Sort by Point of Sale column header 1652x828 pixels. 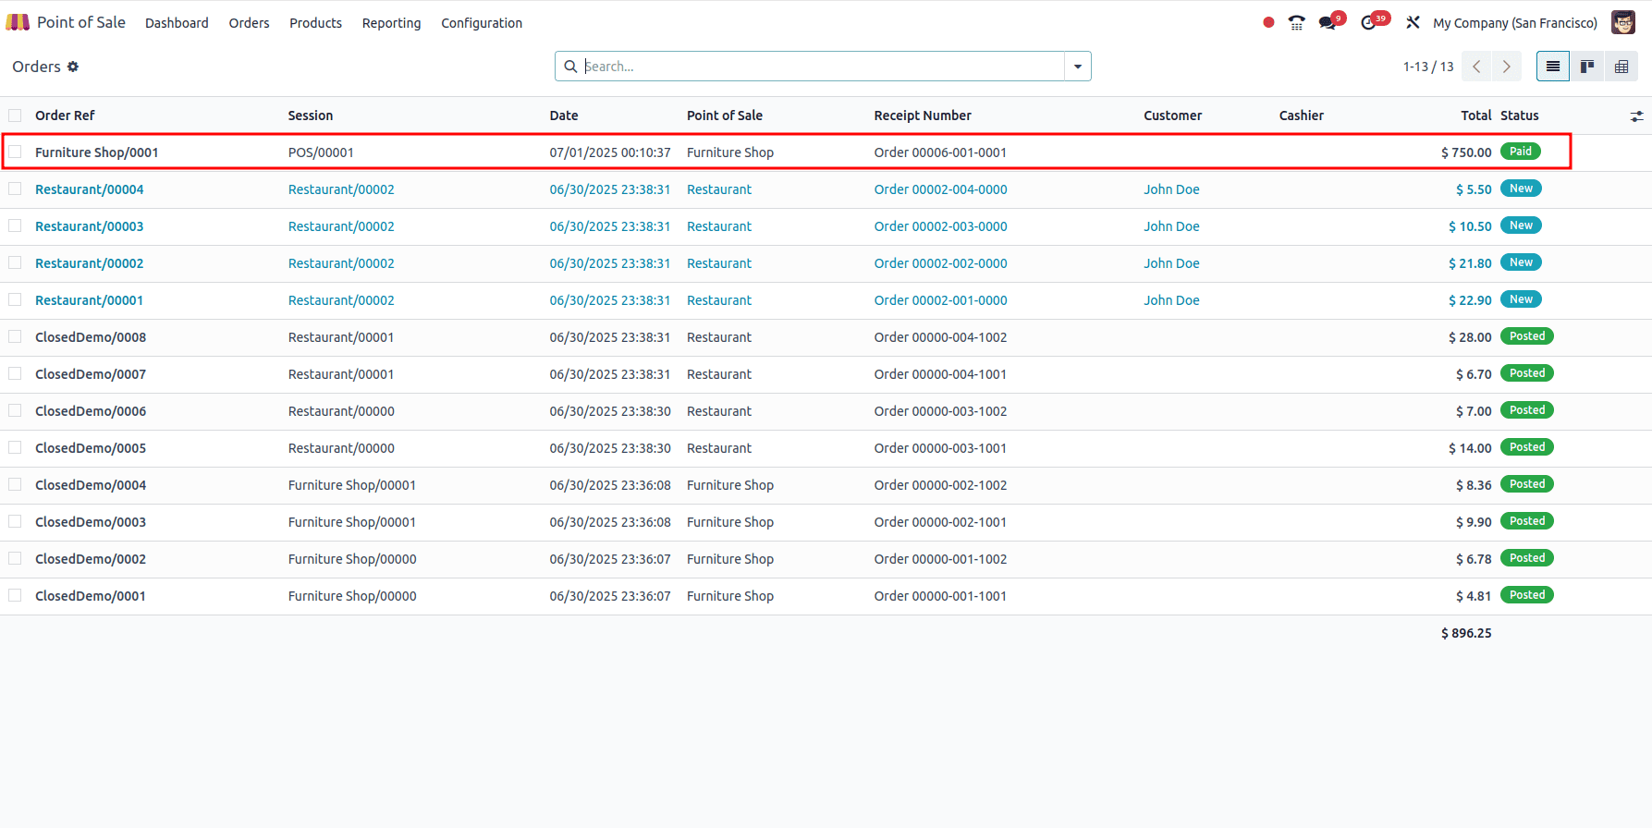pos(725,116)
